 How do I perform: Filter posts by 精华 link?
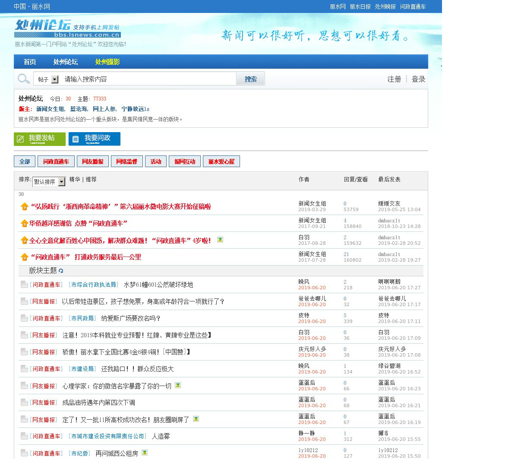(75, 179)
